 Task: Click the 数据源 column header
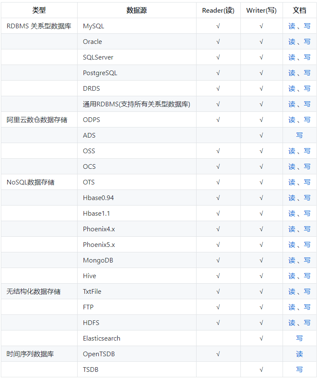[137, 10]
